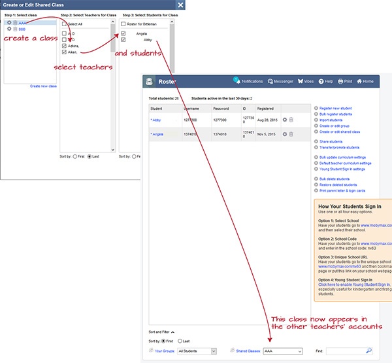Delete student Angela with trash icon

pos(291,134)
